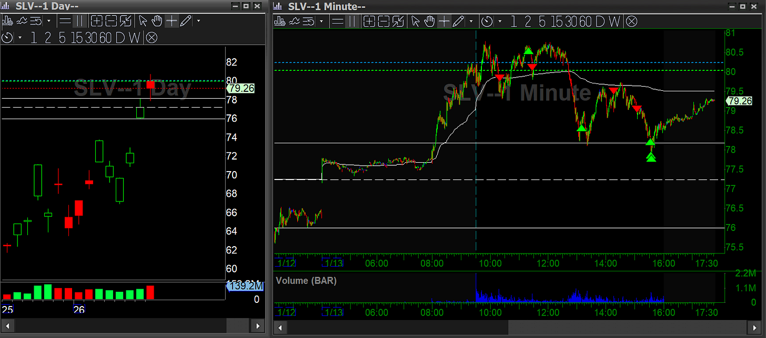Click the timer clock icon in 1 Minute window
The width and height of the screenshot is (766, 338).
click(487, 21)
